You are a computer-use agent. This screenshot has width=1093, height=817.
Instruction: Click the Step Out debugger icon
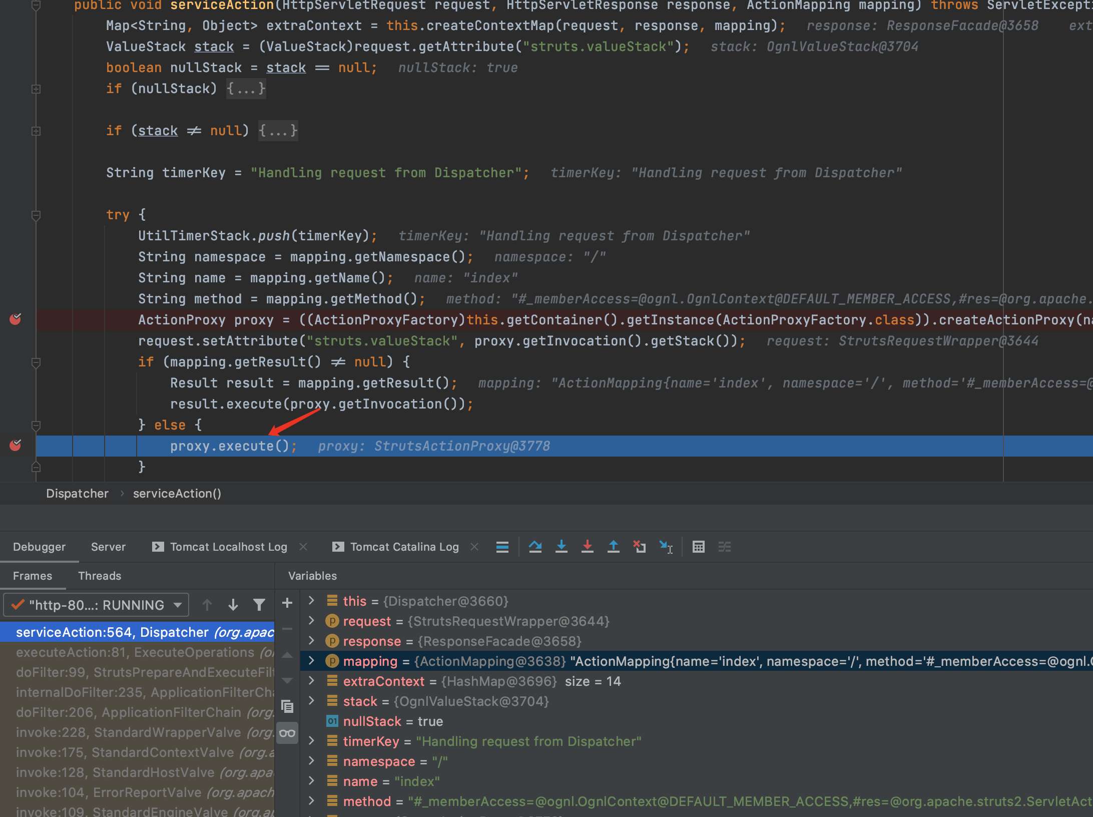[x=614, y=547]
